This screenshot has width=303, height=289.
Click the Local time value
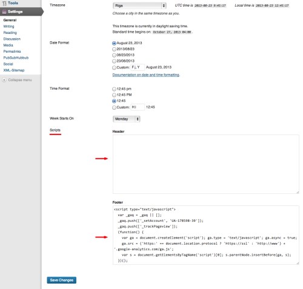tap(272, 5)
